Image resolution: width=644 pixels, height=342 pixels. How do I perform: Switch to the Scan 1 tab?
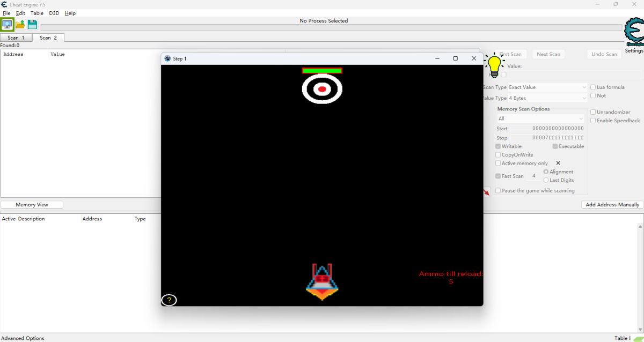point(16,38)
